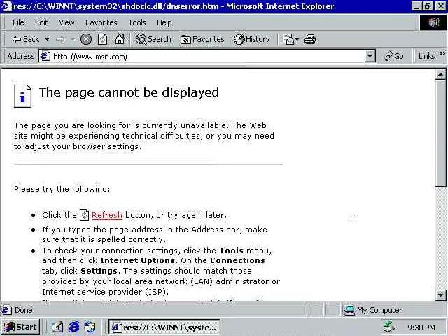Open the Back history dropdown arrow
This screenshot has height=336, width=448.
[47, 39]
